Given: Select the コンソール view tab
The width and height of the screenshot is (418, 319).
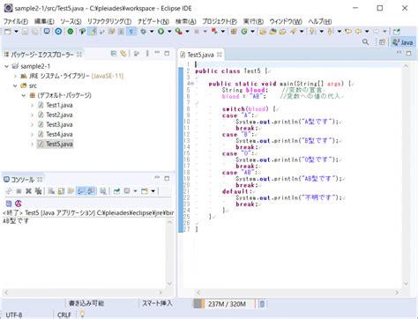Looking at the screenshot, I should point(23,180).
